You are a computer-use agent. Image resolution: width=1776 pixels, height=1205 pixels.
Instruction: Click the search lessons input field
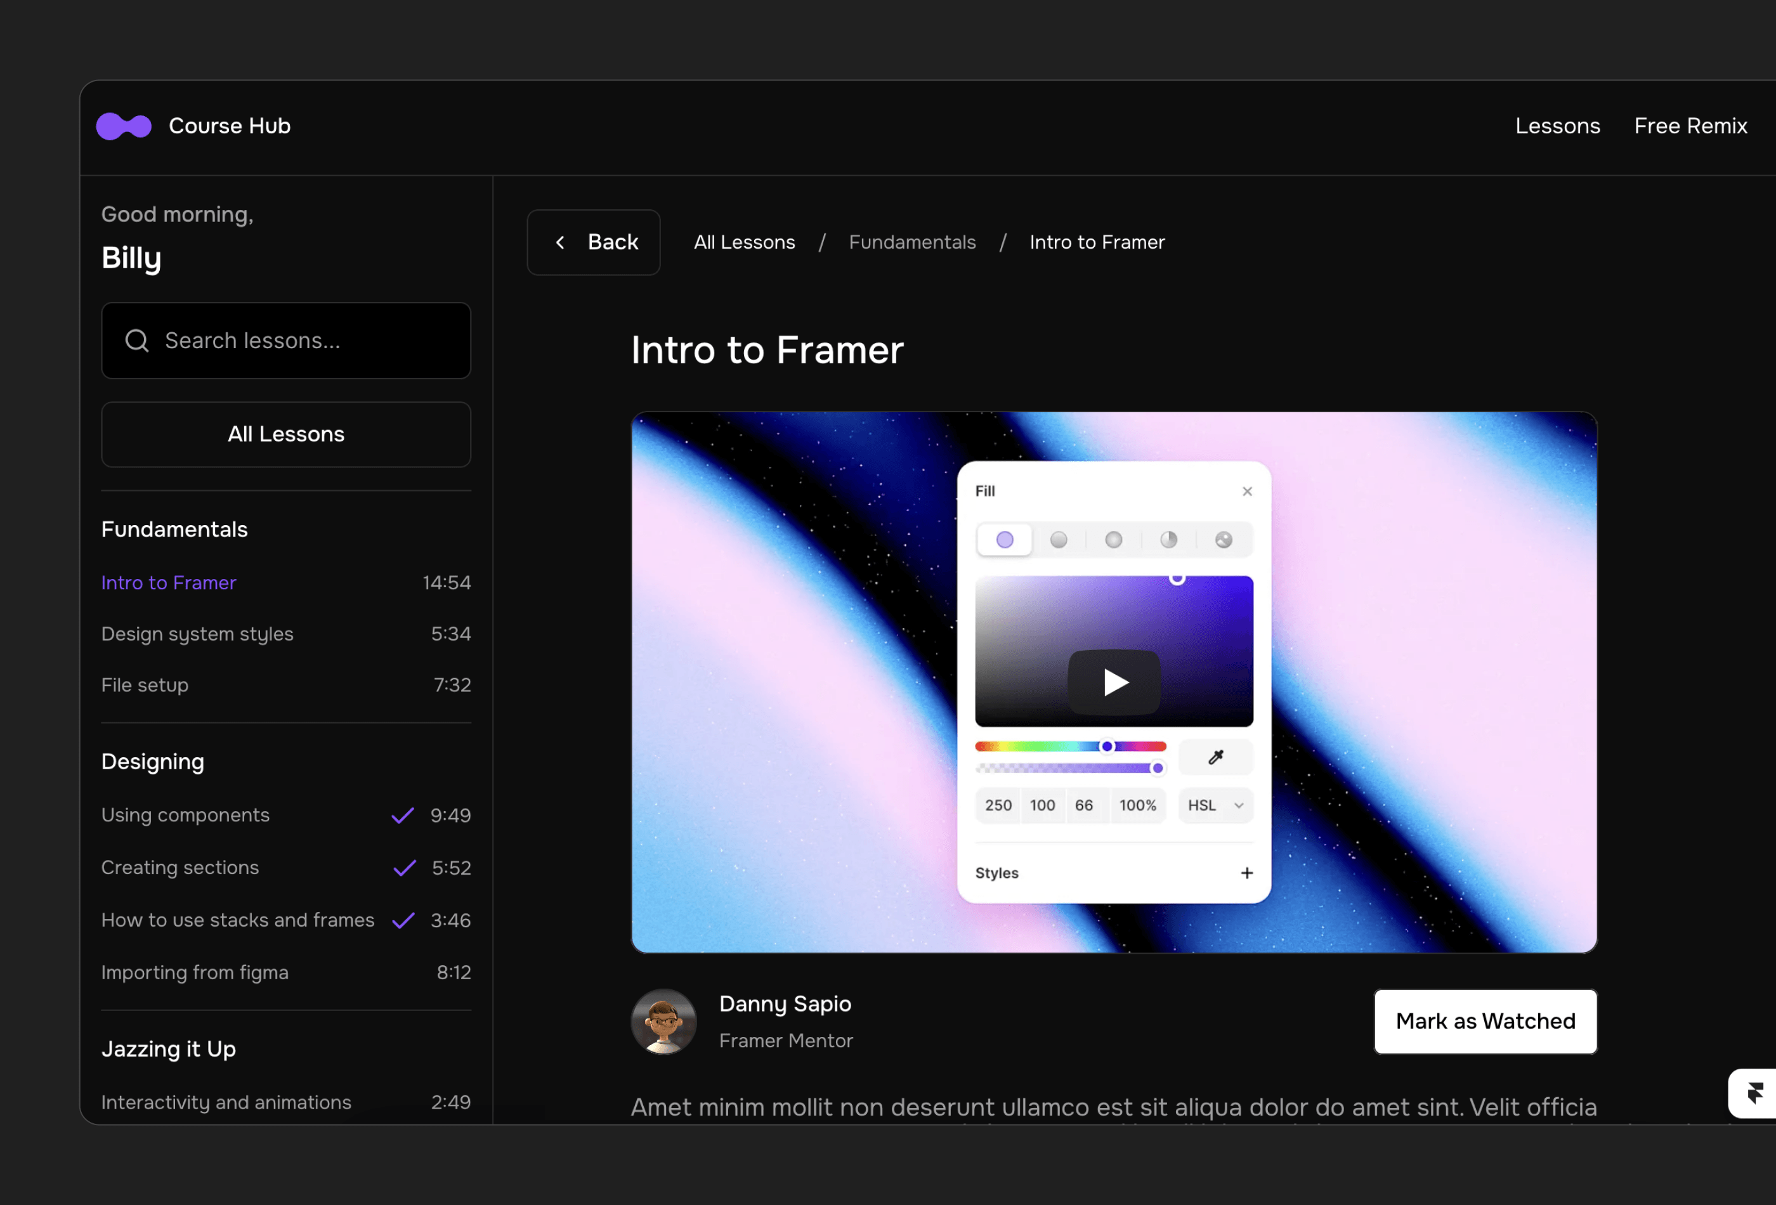[286, 339]
